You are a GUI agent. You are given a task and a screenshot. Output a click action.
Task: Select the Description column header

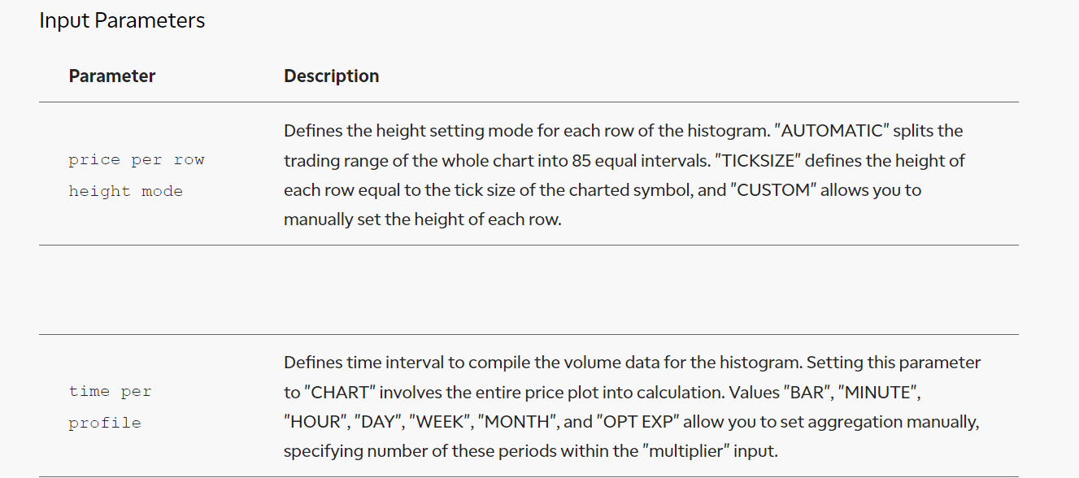click(331, 76)
